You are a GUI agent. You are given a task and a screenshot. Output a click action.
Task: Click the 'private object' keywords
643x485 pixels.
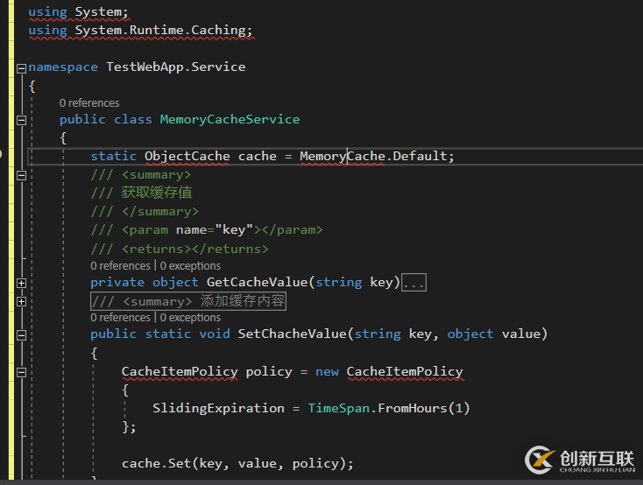[x=145, y=282]
